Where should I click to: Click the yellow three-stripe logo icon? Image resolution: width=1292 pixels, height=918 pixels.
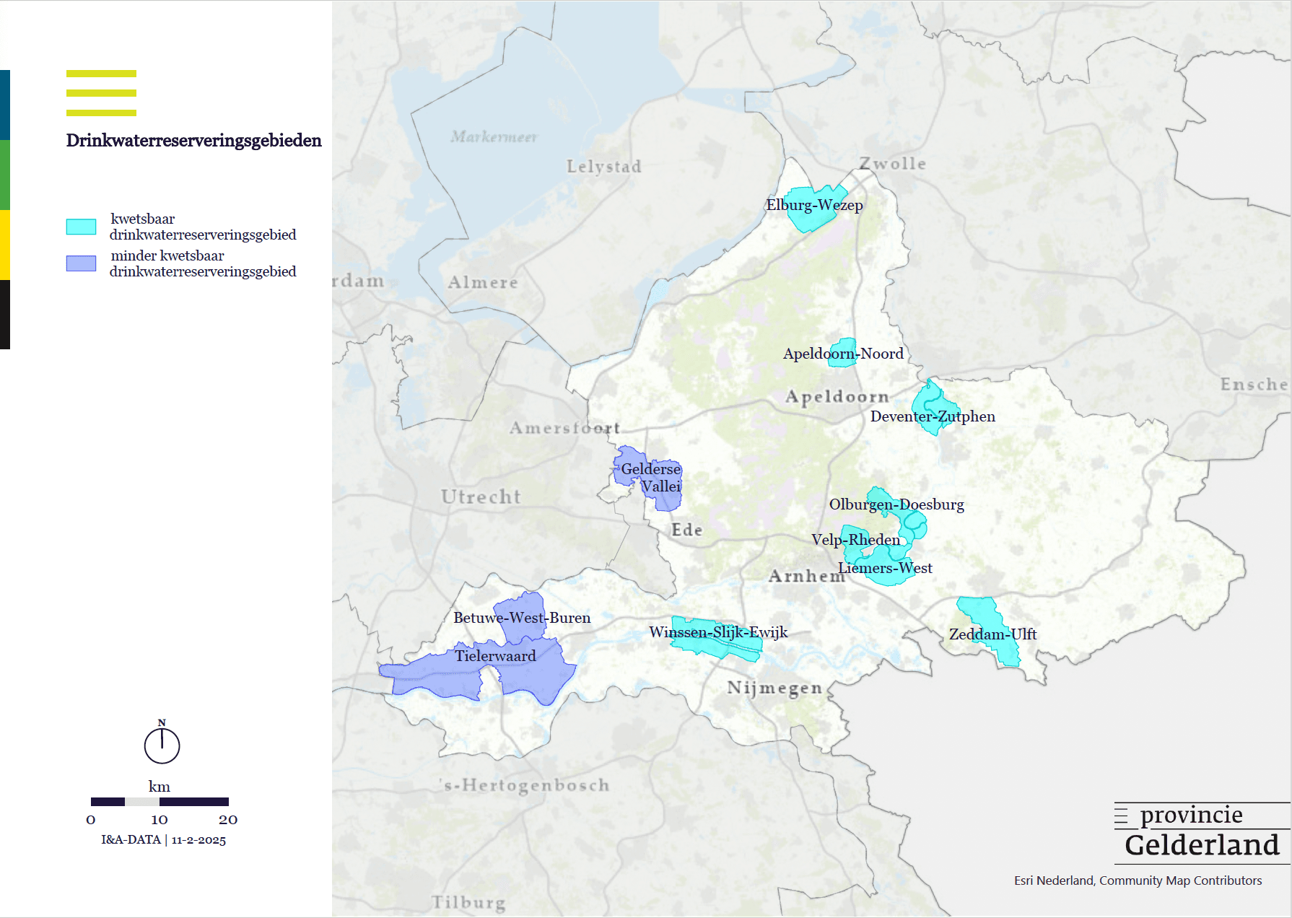click(x=101, y=93)
